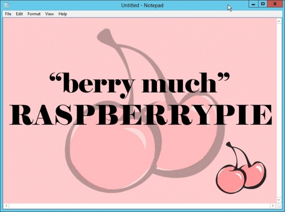Close the Untitled Notepad window
The height and width of the screenshot is (212, 285).
point(276,4)
